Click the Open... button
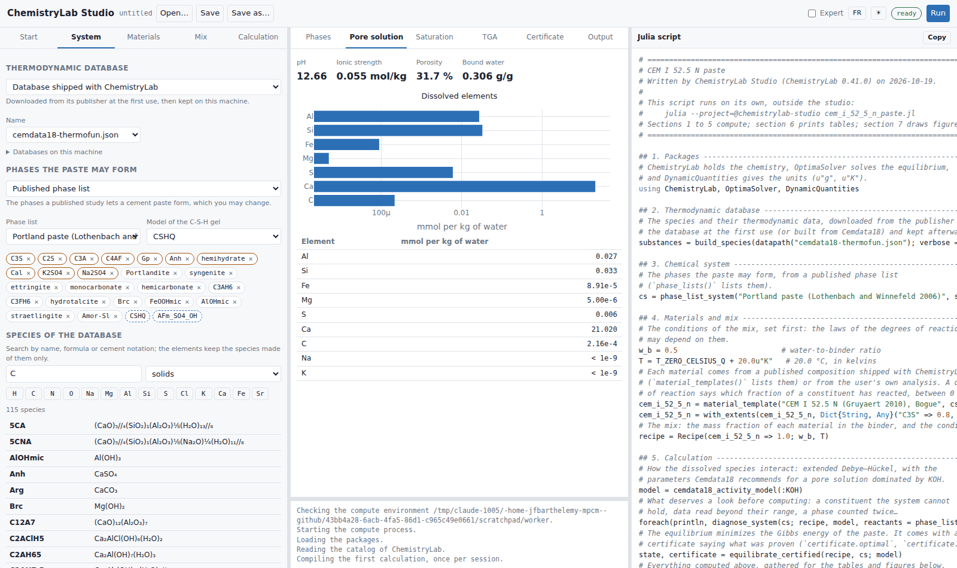Image resolution: width=957 pixels, height=568 pixels. click(174, 13)
